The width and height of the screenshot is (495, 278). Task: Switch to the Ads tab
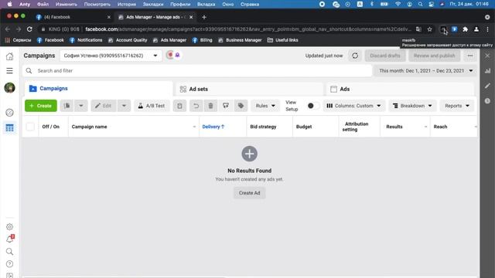click(x=401, y=90)
